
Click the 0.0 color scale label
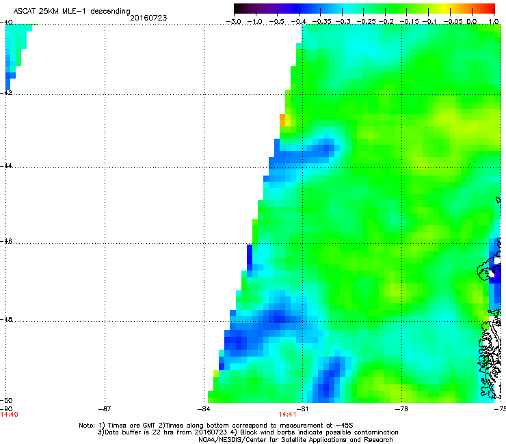click(472, 22)
